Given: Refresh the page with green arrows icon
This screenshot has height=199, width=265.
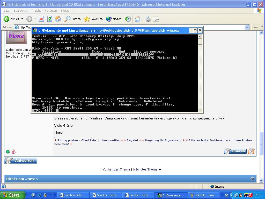Looking at the screenshot, I should coord(50,19).
